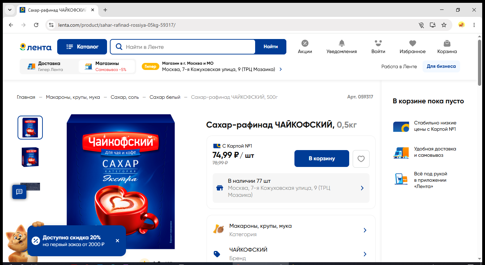
Task: Select the second product thumbnail
Action: click(x=30, y=157)
